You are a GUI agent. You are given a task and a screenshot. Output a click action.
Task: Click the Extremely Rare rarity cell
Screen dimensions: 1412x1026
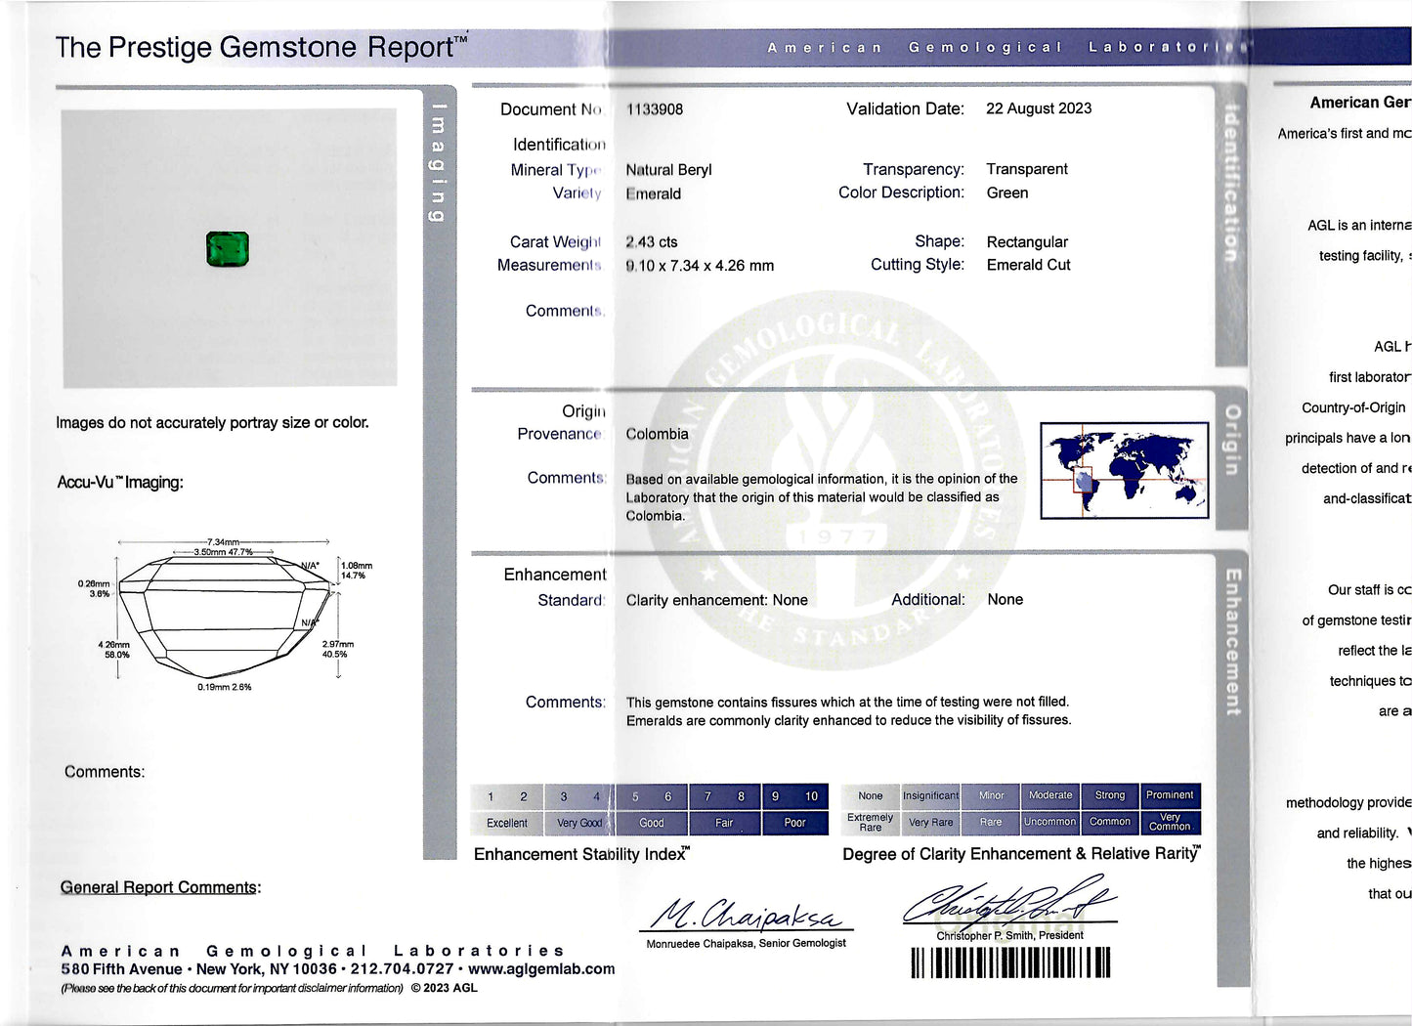click(870, 823)
